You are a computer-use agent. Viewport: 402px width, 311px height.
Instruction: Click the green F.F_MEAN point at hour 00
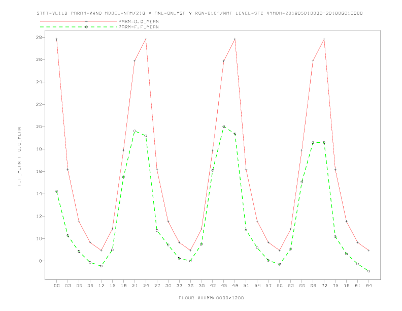point(57,192)
